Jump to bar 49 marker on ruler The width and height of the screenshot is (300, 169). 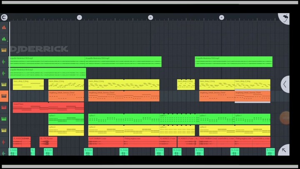click(x=222, y=18)
